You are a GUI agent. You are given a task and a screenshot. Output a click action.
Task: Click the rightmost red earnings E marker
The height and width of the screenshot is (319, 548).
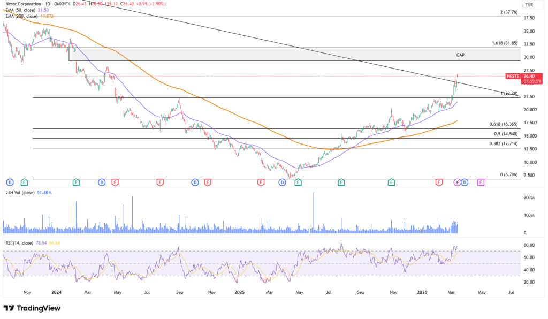coord(439,183)
